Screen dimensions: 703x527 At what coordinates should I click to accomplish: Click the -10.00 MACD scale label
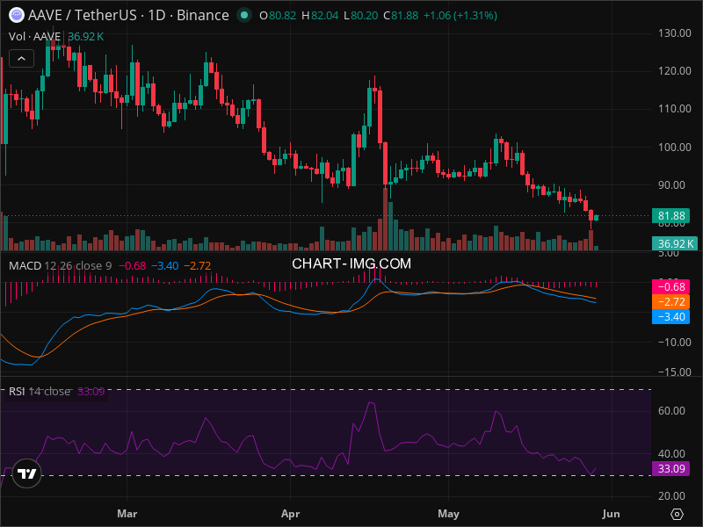tap(674, 343)
